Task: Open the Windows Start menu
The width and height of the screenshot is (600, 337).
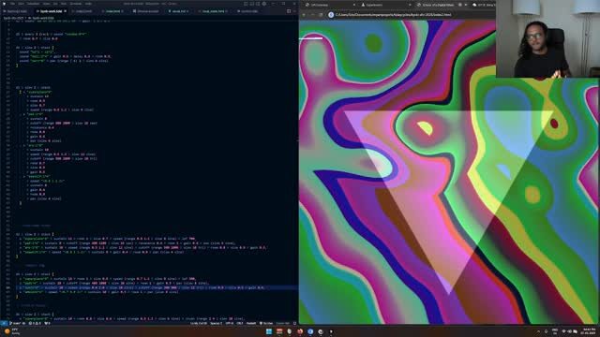Action: 269,331
